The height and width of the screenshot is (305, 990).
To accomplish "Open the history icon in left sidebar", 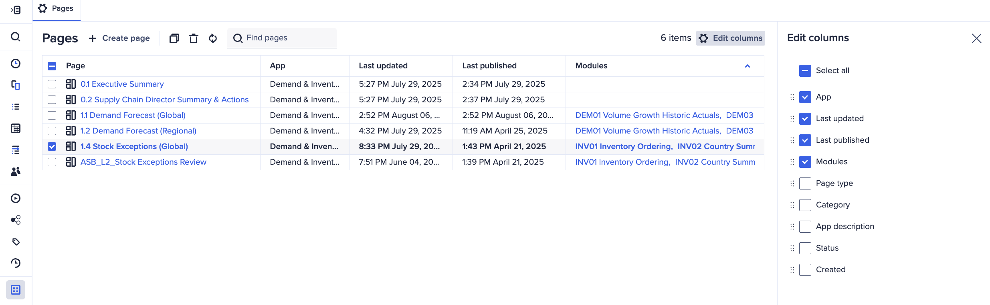I will click(x=16, y=263).
